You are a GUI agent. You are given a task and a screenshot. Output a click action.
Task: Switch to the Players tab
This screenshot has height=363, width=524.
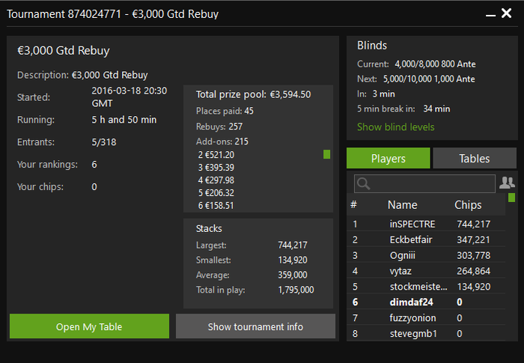[388, 158]
